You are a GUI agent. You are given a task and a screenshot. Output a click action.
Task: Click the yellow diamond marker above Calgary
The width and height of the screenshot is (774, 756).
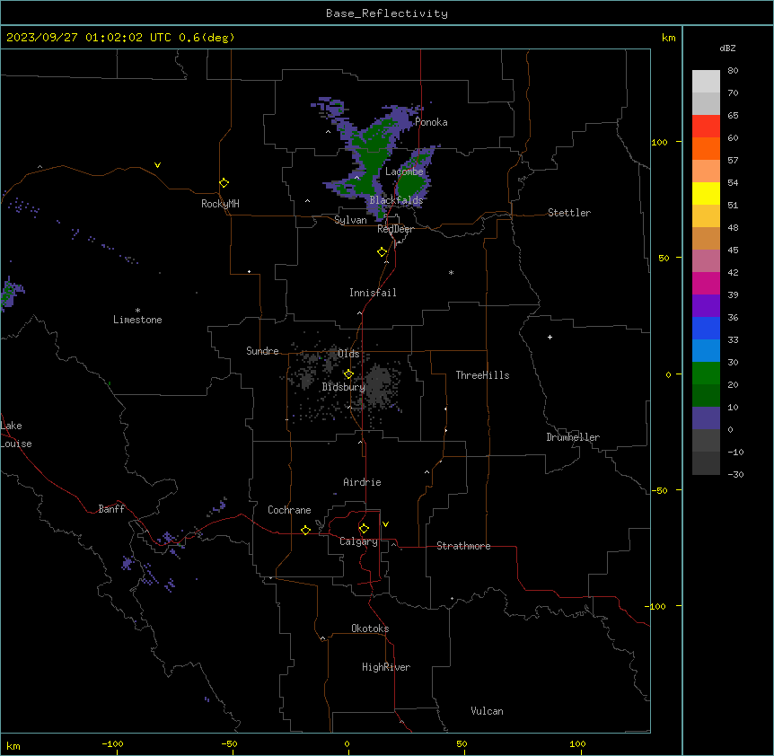pos(364,529)
